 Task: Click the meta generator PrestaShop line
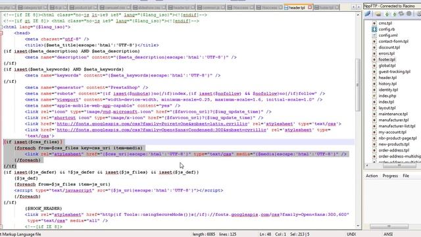pyautogui.click(x=86, y=88)
